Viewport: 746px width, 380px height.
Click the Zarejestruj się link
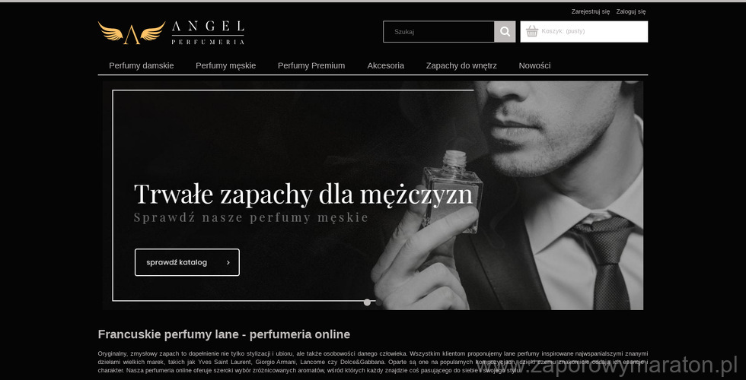point(591,11)
